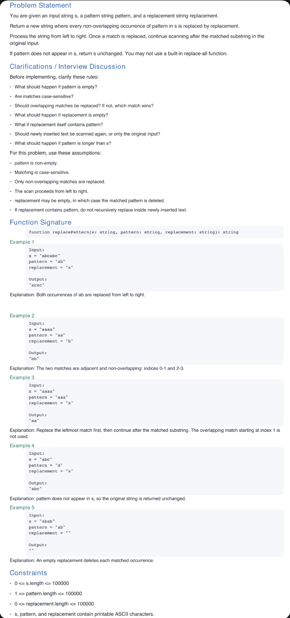This screenshot has width=290, height=618.
Task: Click the replacePattern function signature code line
Action: pos(134,232)
